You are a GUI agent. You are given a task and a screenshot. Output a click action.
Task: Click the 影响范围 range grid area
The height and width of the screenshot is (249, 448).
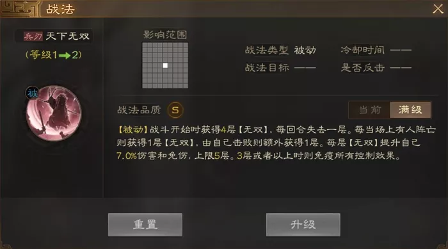coord(165,65)
